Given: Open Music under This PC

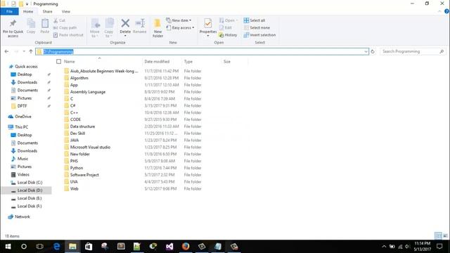Looking at the screenshot, I should click(22, 159).
